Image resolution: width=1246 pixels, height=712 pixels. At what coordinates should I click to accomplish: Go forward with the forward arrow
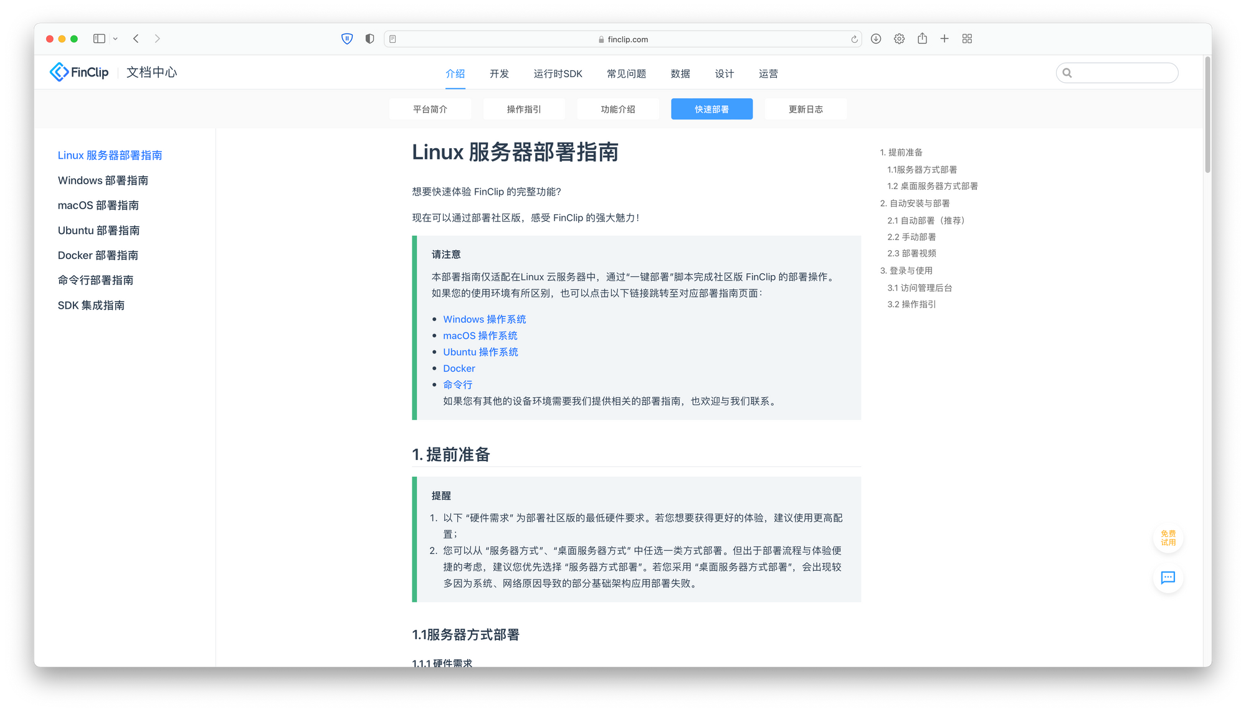[157, 39]
